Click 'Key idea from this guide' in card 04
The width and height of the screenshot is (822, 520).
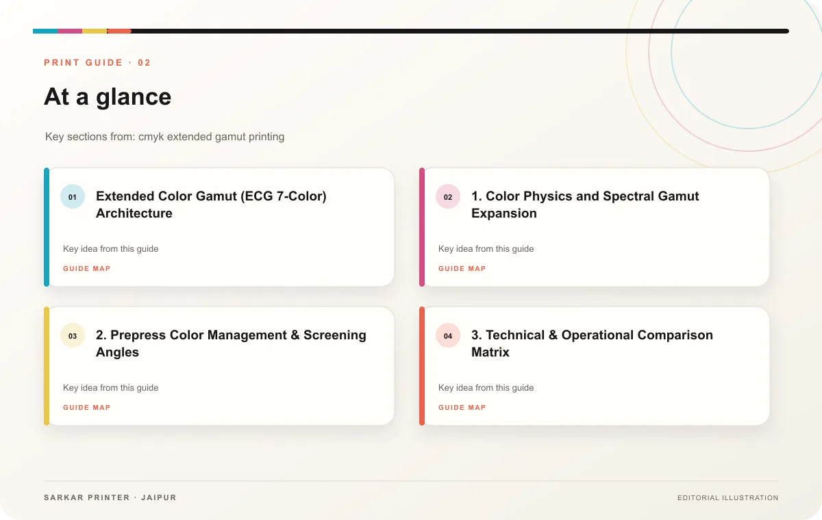[486, 388]
